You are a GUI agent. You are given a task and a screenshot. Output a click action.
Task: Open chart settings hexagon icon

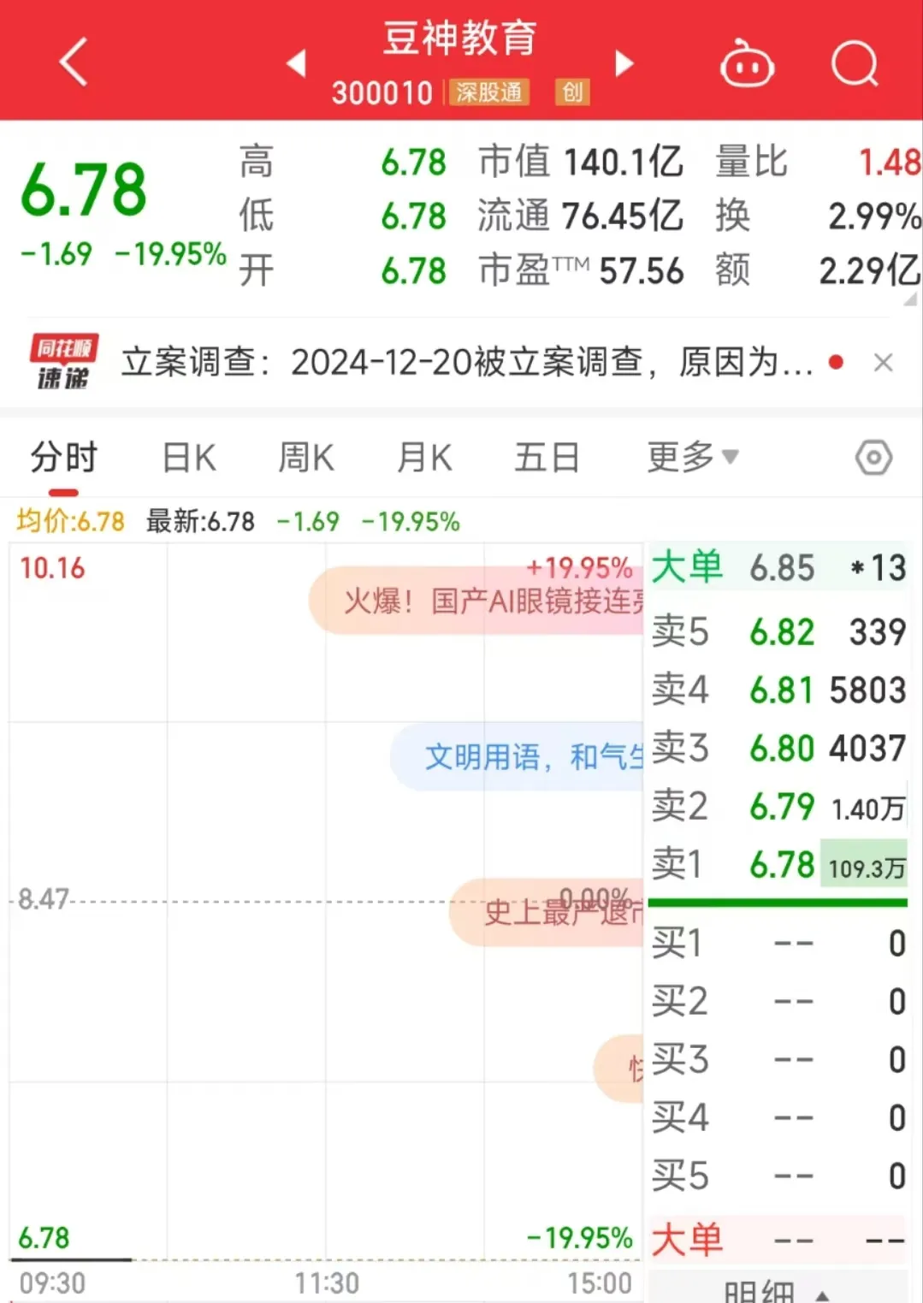point(873,458)
